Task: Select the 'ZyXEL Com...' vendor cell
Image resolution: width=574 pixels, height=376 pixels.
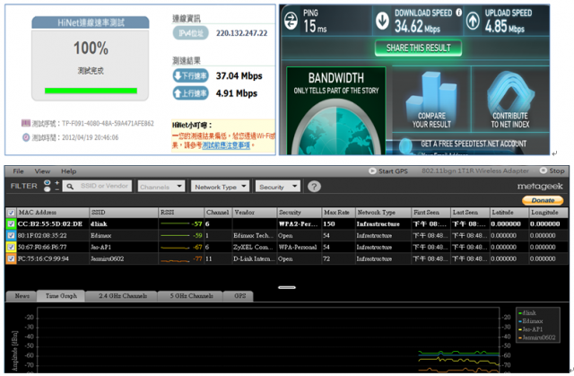Action: [x=253, y=247]
